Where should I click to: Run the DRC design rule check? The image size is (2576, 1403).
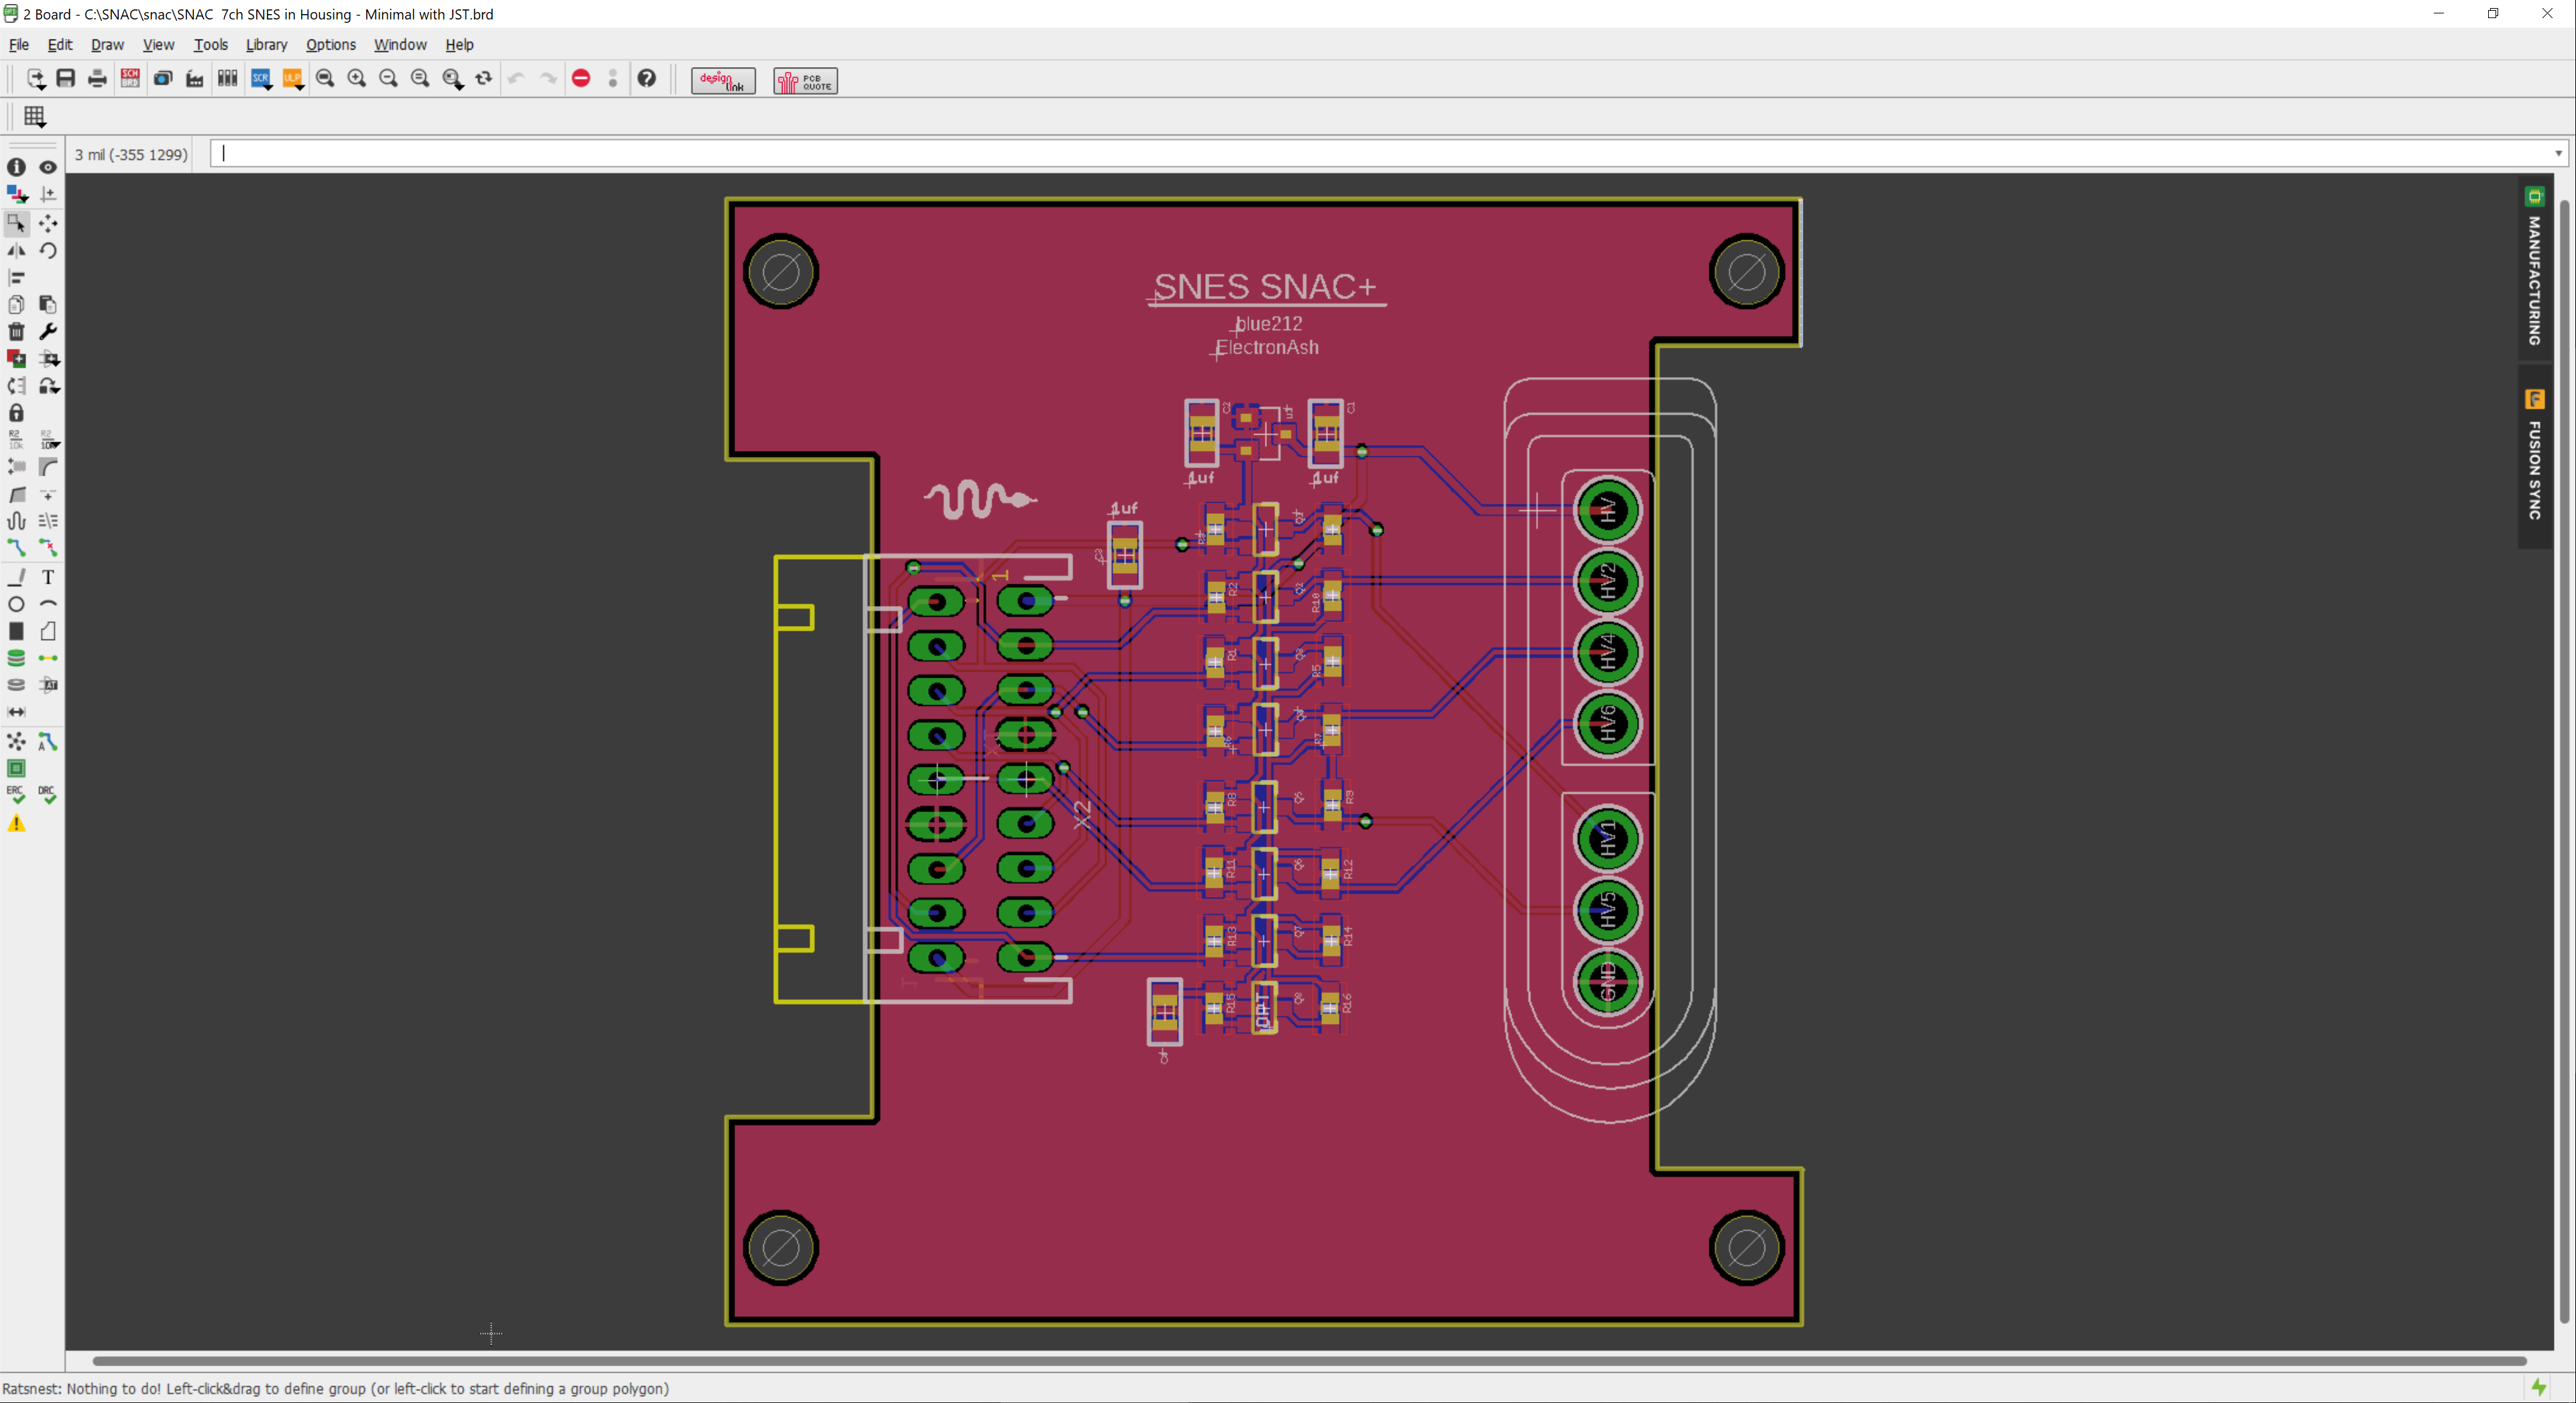47,796
